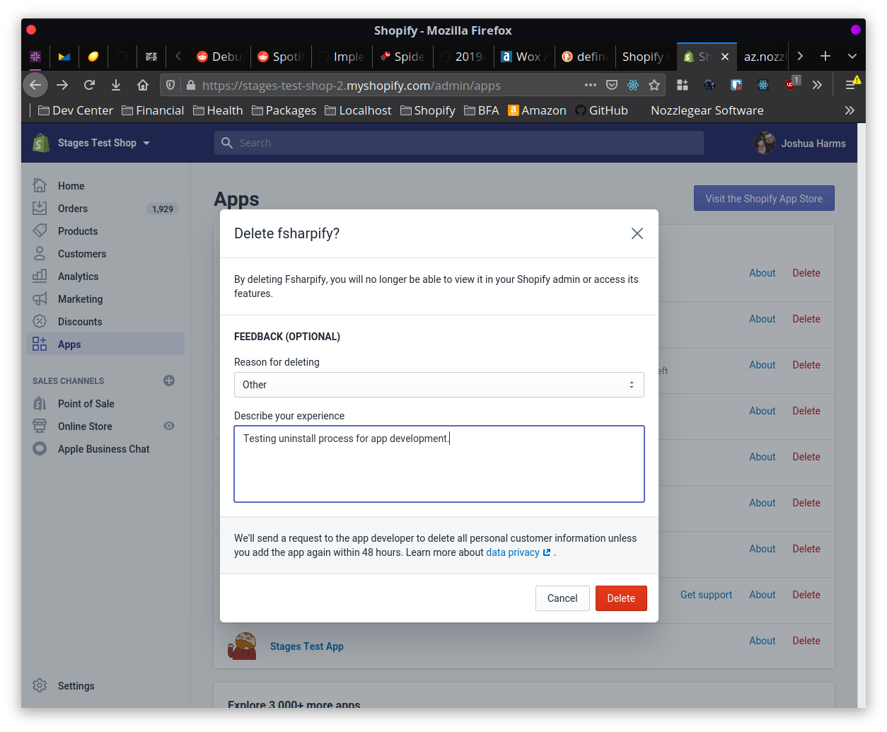This screenshot has width=887, height=732.
Task: Open the Reason for deleting dropdown
Action: click(439, 385)
